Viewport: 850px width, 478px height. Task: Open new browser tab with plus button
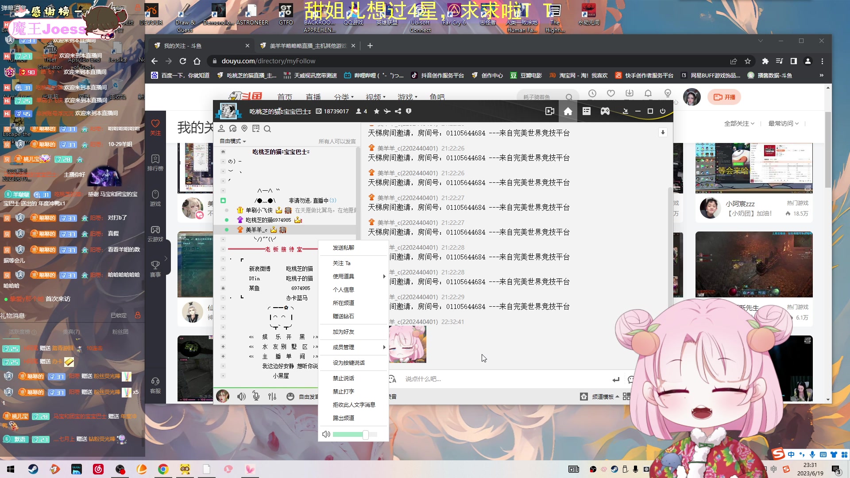pos(370,46)
